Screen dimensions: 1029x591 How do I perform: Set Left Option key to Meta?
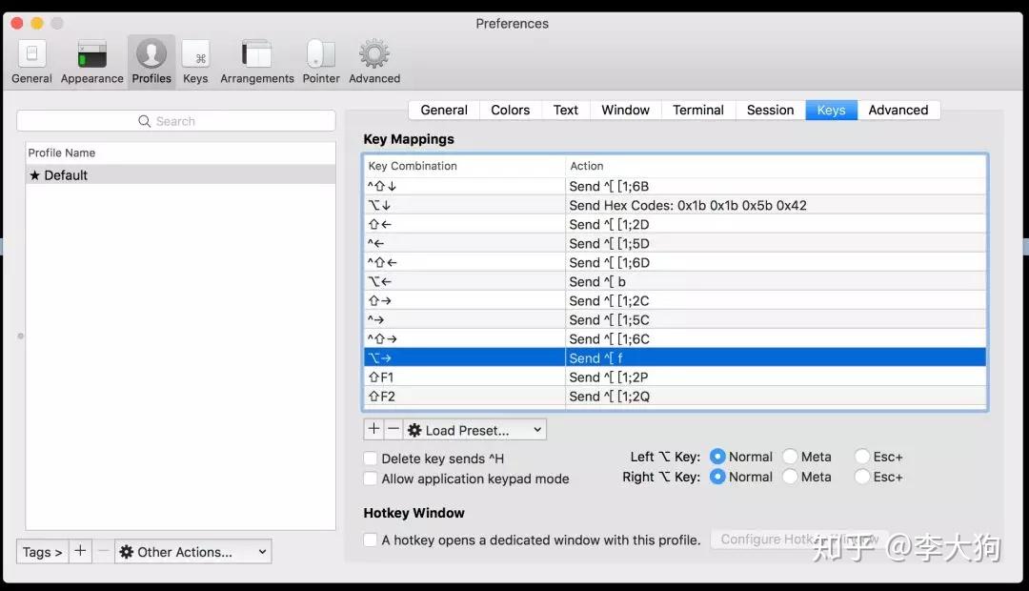[x=790, y=457]
